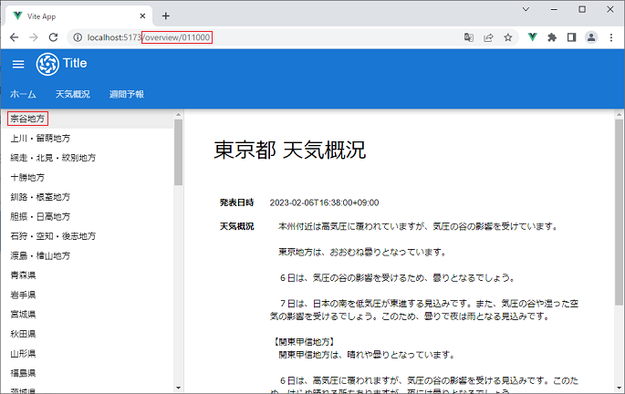Click the browser back arrow

[x=14, y=37]
